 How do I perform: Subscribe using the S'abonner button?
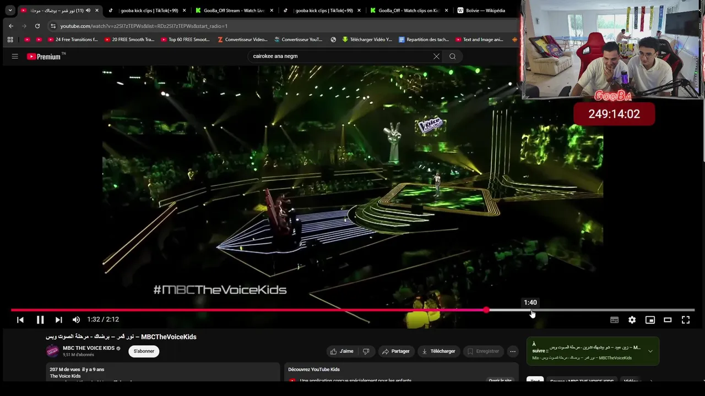144,351
